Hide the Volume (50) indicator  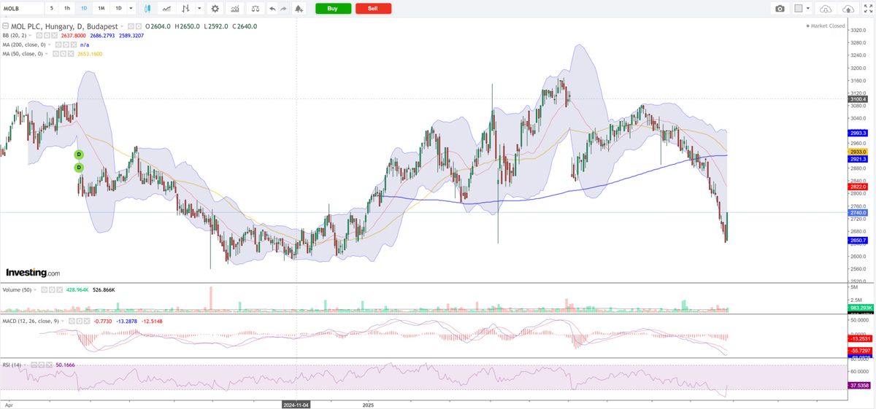point(44,289)
